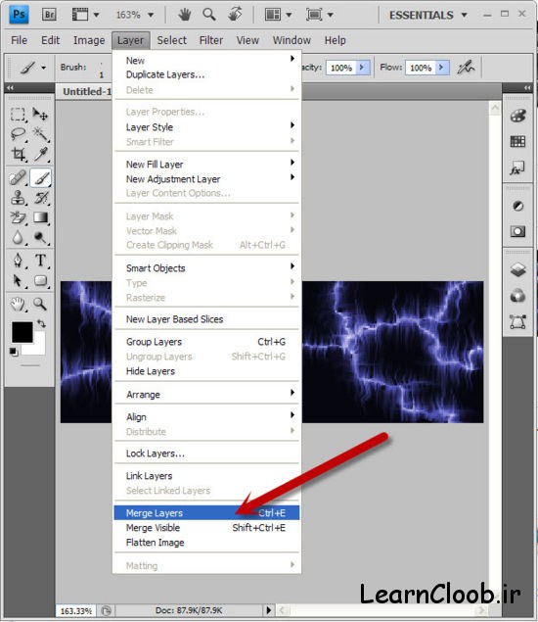The image size is (538, 622).
Task: Expand the toolbox panel
Action: (10, 87)
